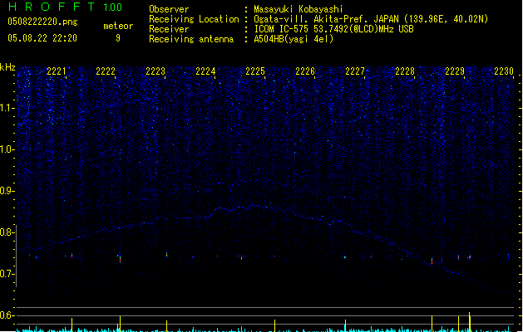This screenshot has height=332, width=523.
Task: Click the meteor count value 9
Action: [118, 38]
